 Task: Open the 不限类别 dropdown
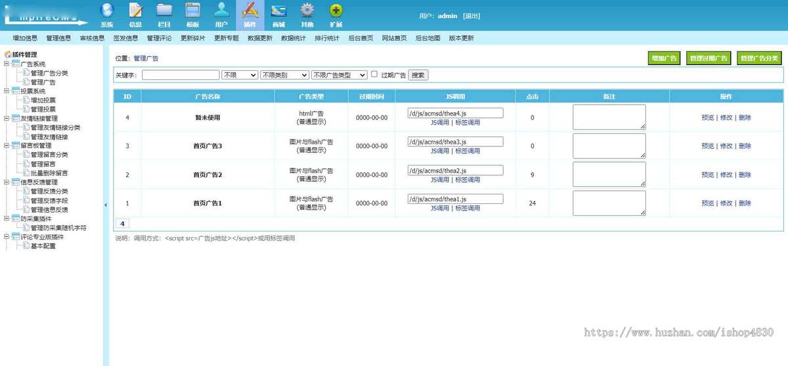[x=284, y=75]
